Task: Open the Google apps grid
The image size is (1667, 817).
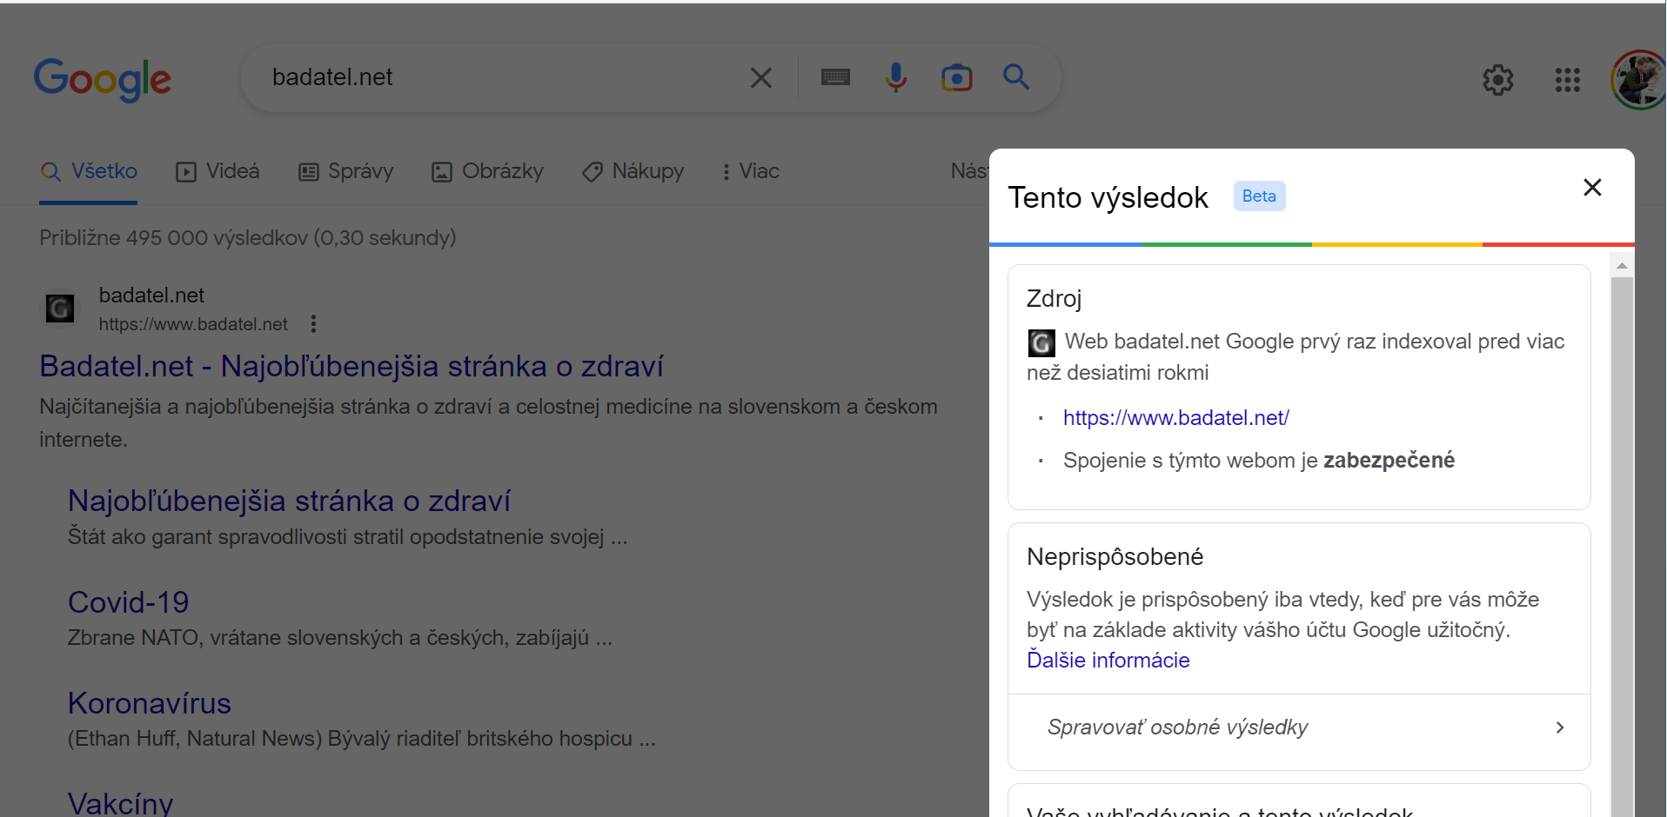Action: (1567, 81)
